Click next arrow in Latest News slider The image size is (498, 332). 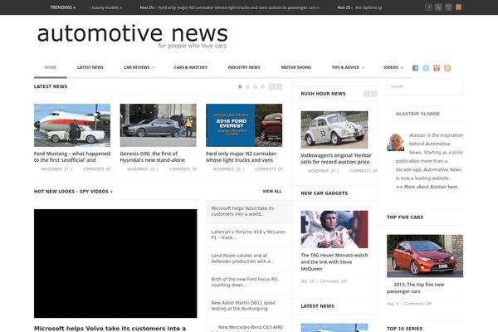click(x=279, y=86)
